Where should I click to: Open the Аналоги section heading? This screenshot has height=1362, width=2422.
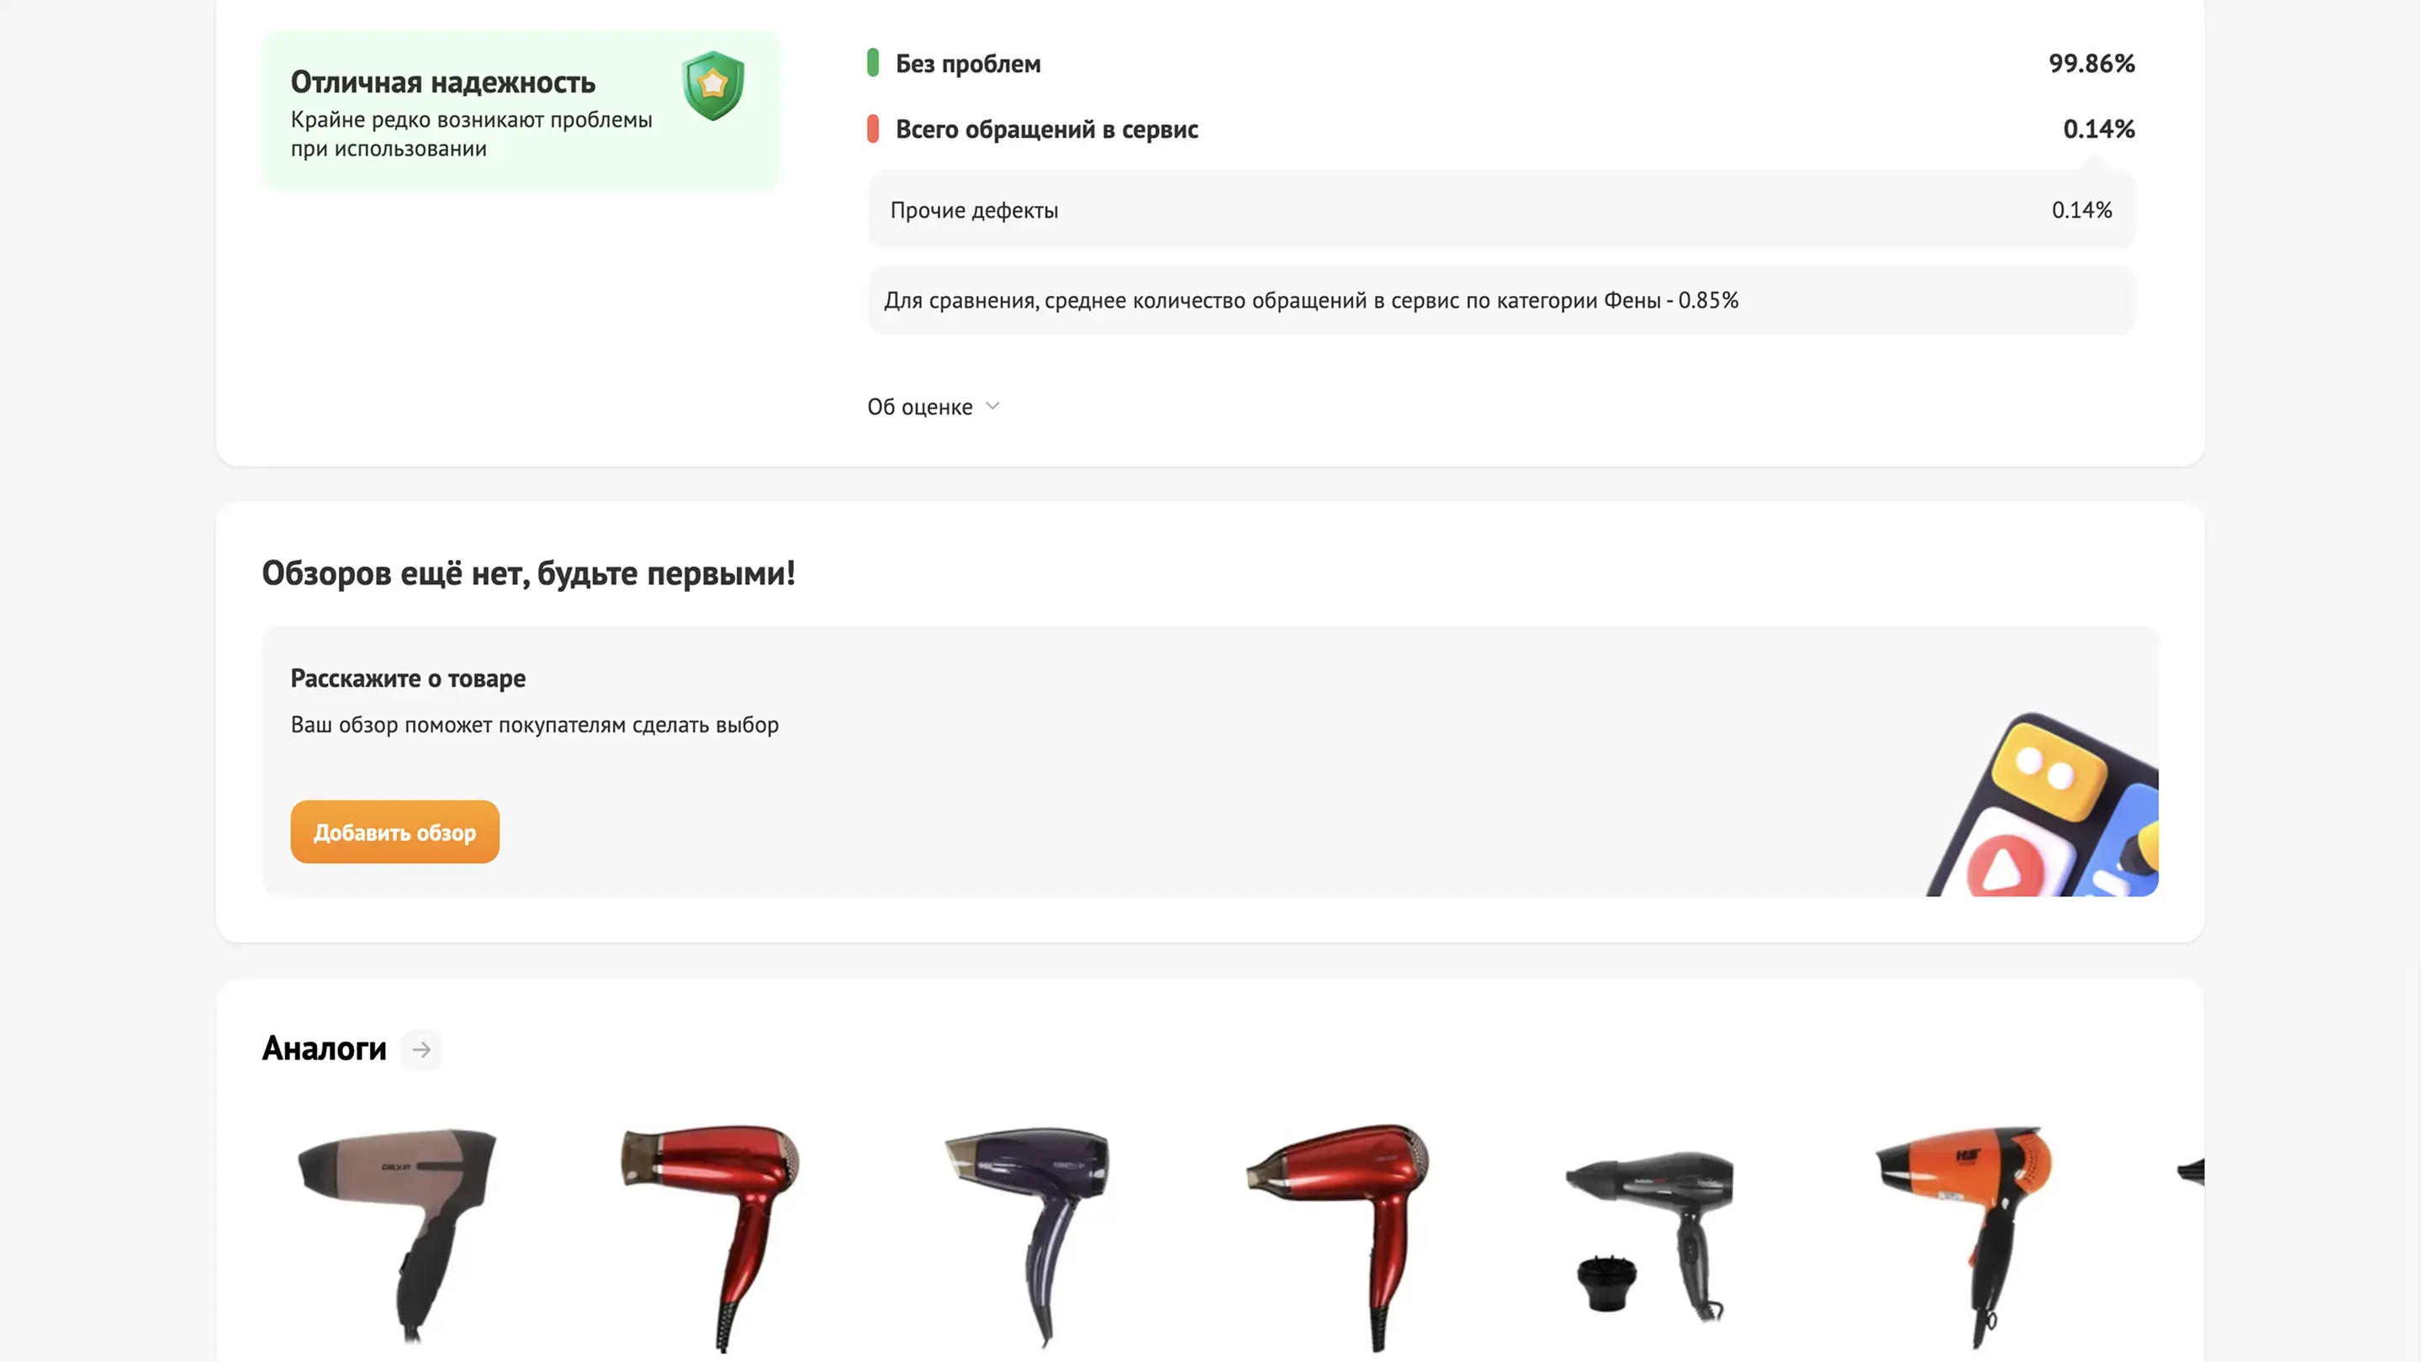325,1049
